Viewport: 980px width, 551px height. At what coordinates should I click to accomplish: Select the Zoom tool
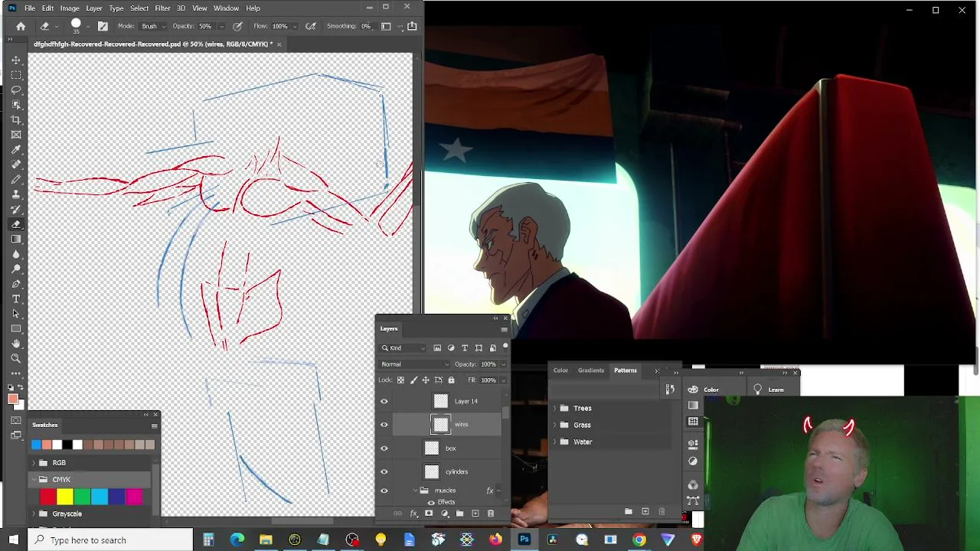(x=16, y=358)
